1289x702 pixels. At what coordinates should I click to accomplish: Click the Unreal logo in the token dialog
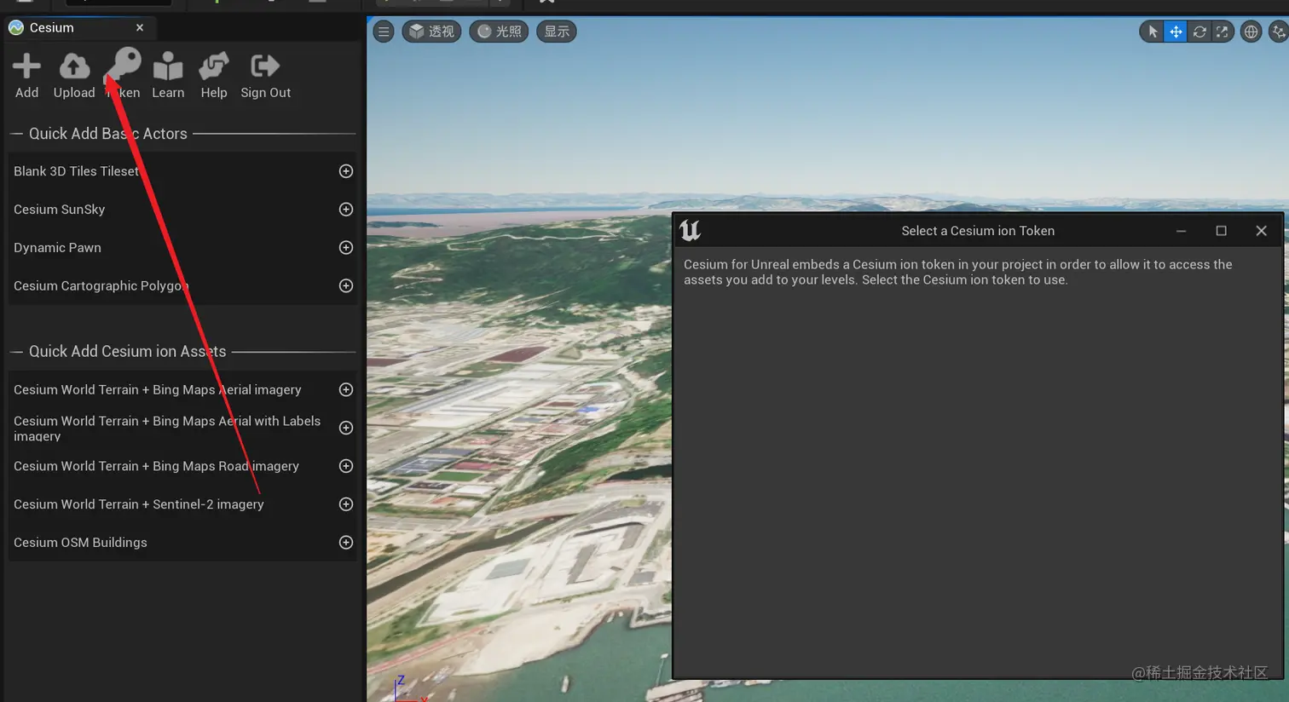690,230
